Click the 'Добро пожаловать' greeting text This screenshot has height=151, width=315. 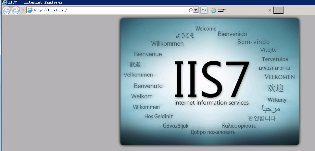point(213,132)
